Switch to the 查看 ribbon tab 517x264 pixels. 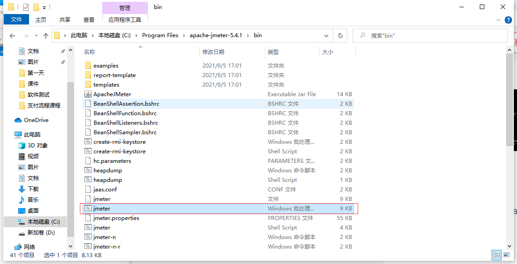(89, 20)
